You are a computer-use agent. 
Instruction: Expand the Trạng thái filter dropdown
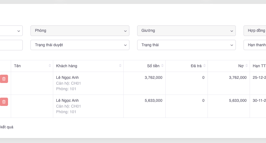point(186,45)
